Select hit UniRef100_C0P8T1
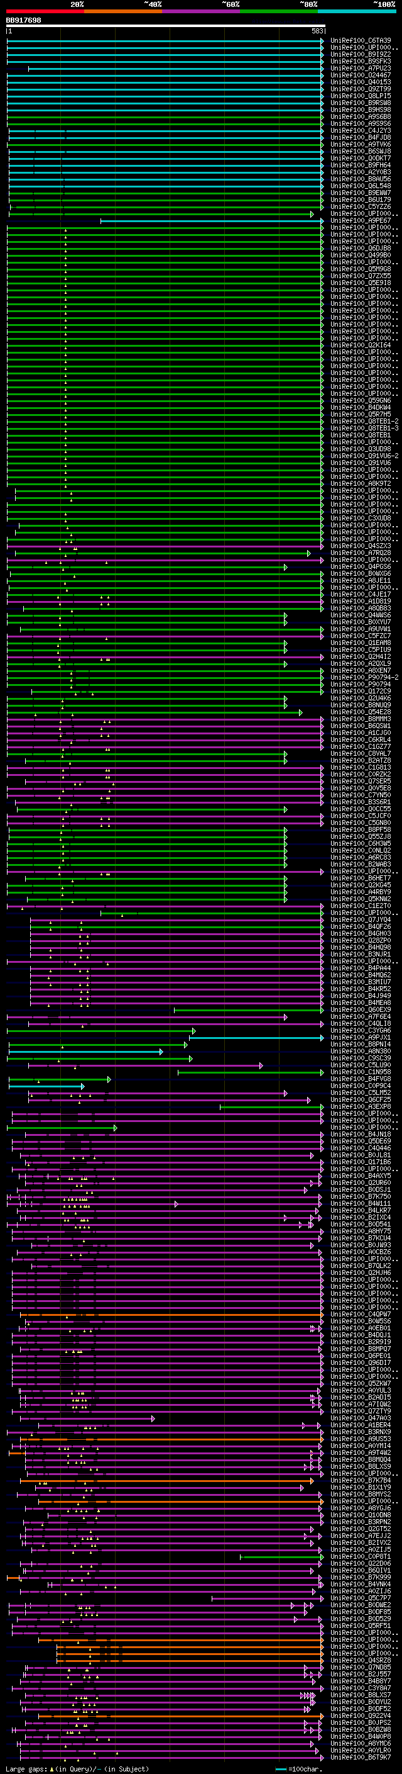 361,1556
